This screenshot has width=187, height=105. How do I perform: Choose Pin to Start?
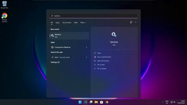coord(101,65)
